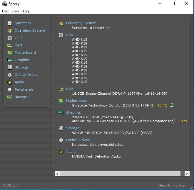Viewport: 194px width, 190px height.
Task: Open the View menu
Action: [15, 11]
